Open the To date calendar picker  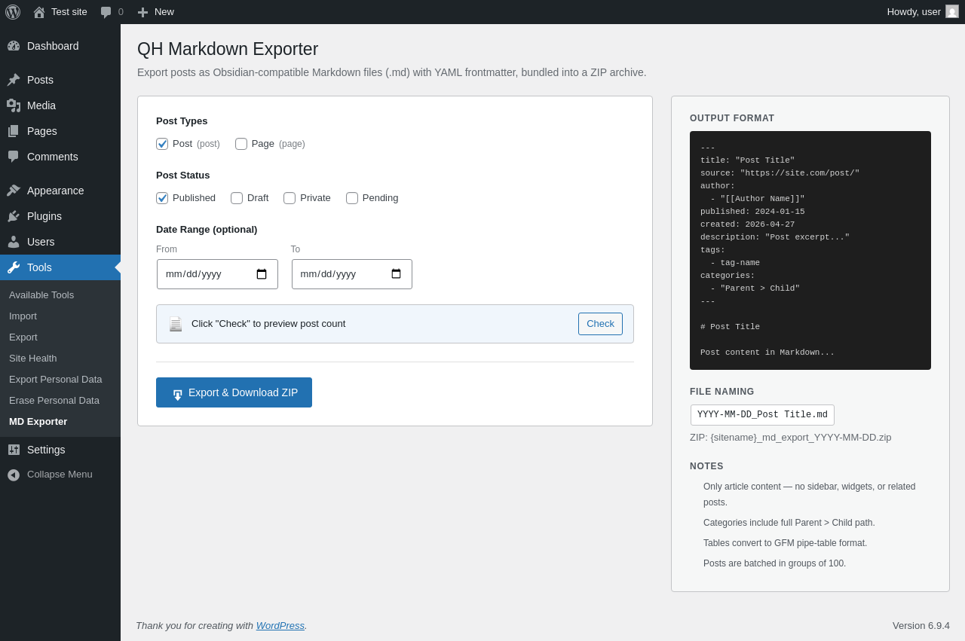pyautogui.click(x=396, y=274)
